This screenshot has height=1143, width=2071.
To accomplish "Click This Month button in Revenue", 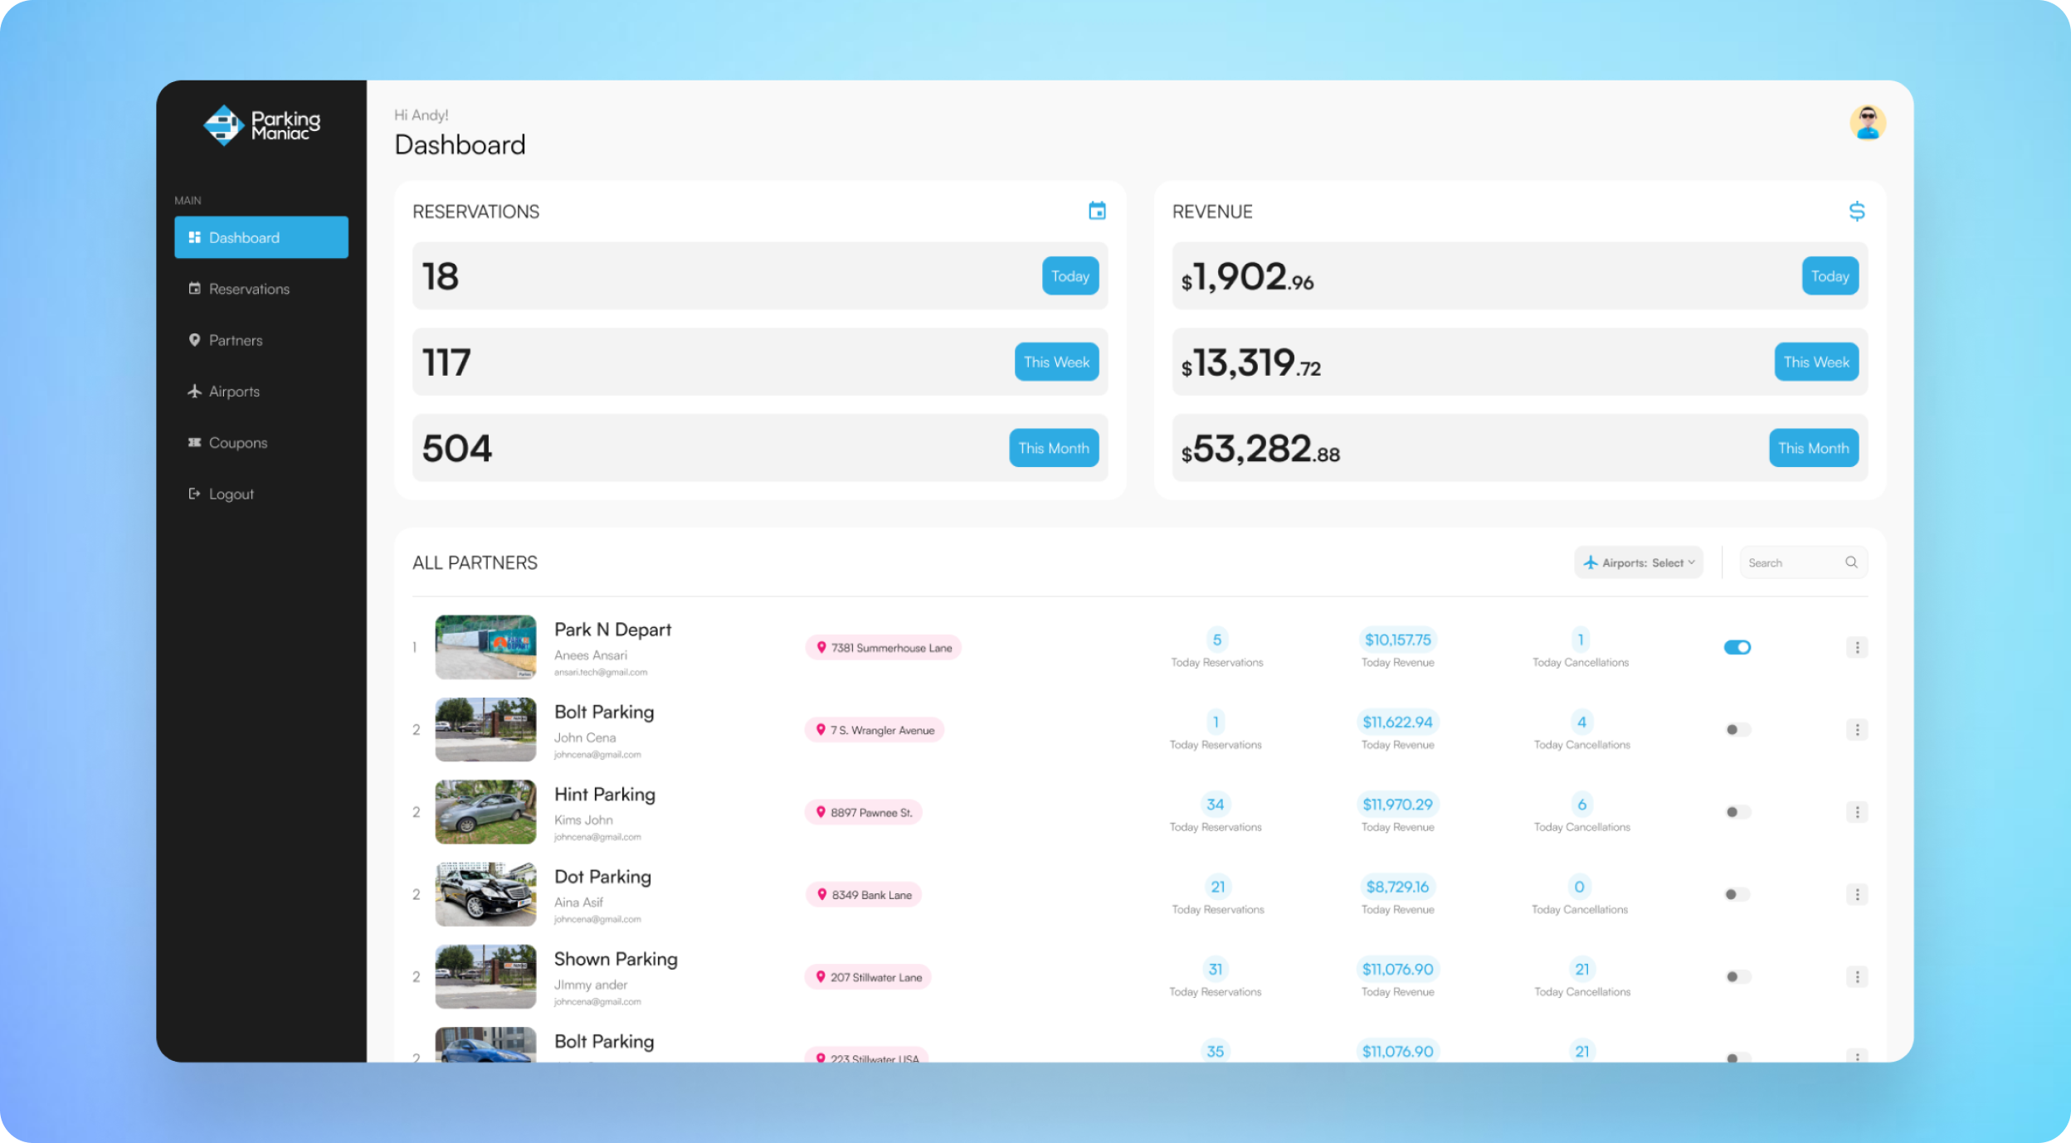I will [x=1814, y=448].
